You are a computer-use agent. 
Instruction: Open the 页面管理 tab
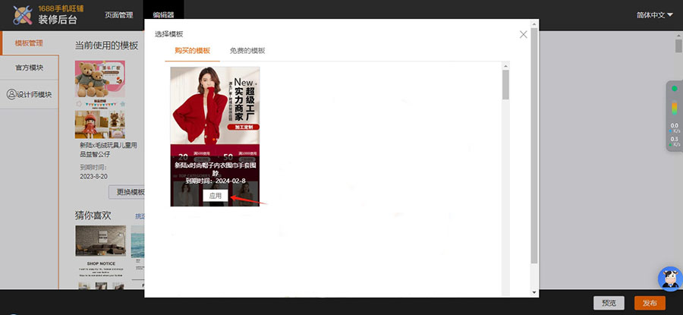point(118,15)
